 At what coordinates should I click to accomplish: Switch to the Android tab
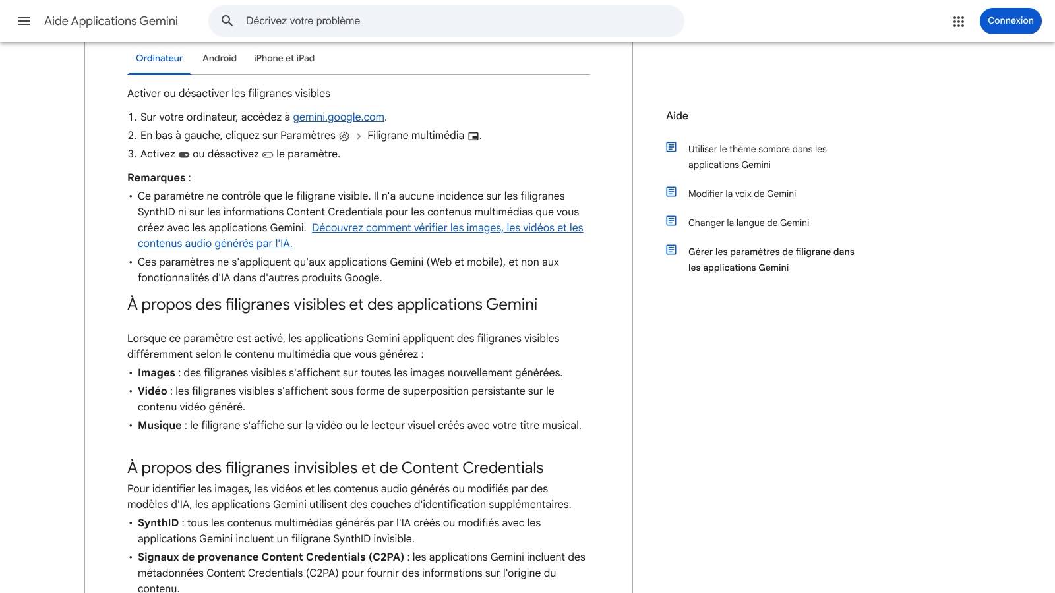[220, 58]
